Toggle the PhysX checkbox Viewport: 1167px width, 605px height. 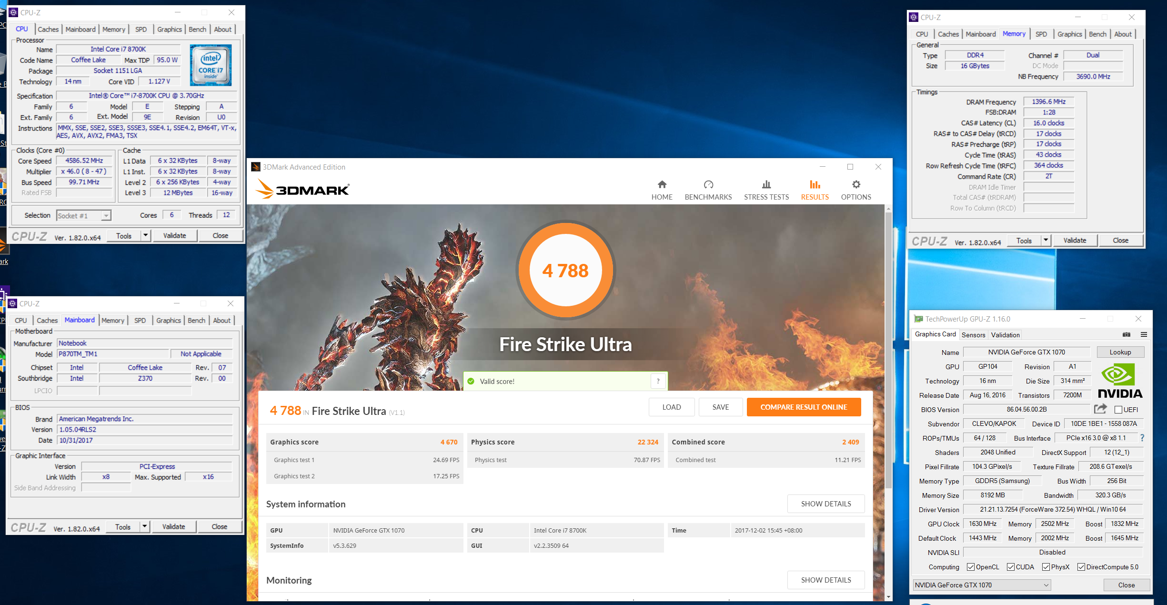click(1046, 567)
